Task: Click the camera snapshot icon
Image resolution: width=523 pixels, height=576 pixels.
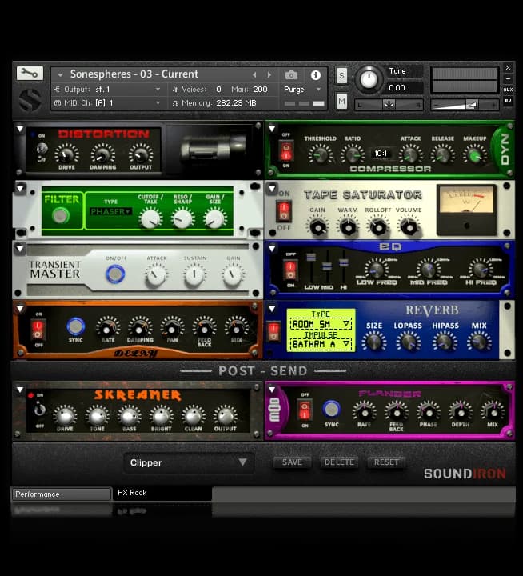Action: [291, 74]
